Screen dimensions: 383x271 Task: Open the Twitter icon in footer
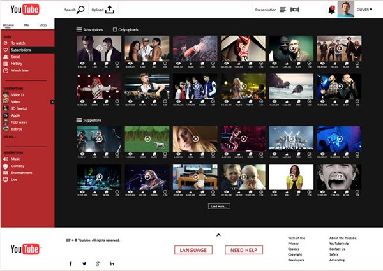(84, 263)
